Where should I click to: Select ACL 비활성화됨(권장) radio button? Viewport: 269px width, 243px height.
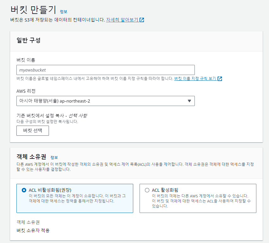(x=24, y=190)
